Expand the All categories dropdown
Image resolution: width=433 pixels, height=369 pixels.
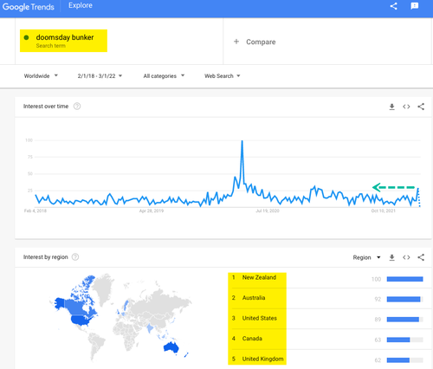click(164, 76)
